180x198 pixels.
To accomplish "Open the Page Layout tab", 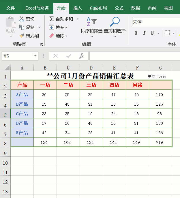I will 98,8.
